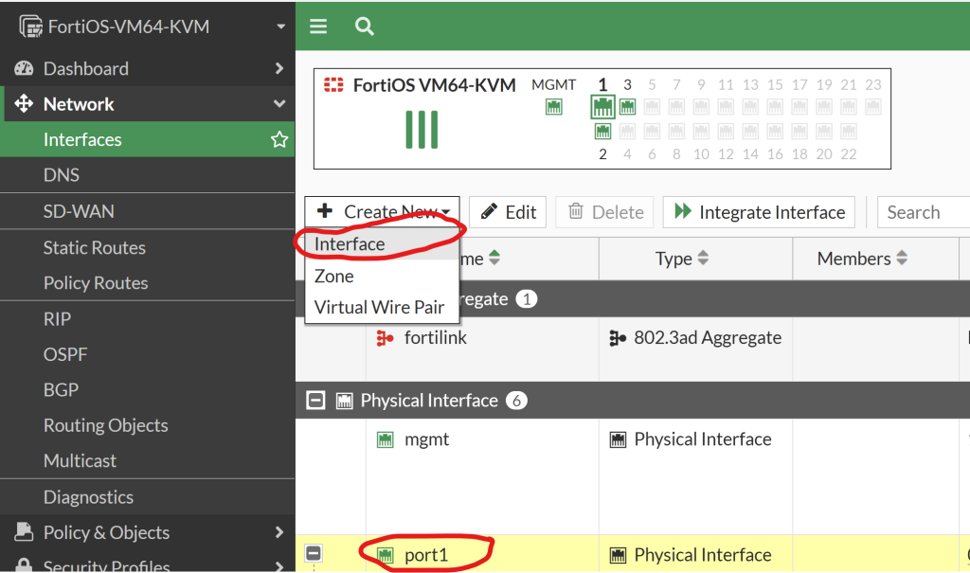This screenshot has height=573, width=970.
Task: Favorite the Interfaces page with the star
Action: pyautogui.click(x=279, y=139)
